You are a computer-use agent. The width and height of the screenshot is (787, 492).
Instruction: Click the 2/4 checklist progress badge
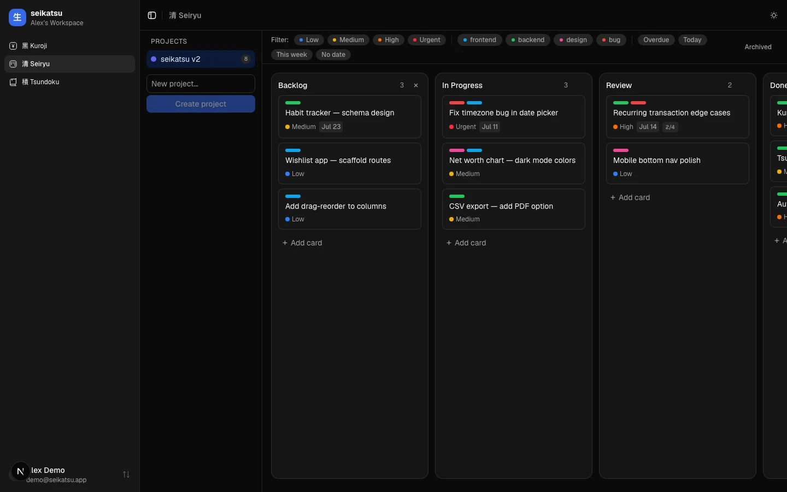[x=670, y=127]
